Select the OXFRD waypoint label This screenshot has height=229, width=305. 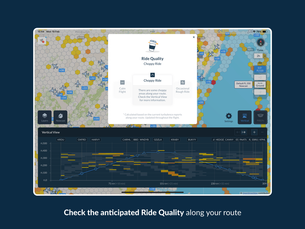tap(82, 140)
